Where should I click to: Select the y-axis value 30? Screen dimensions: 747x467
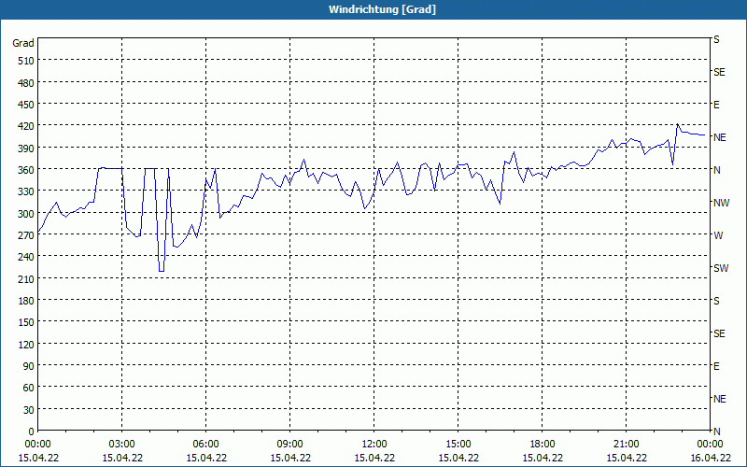click(x=29, y=410)
